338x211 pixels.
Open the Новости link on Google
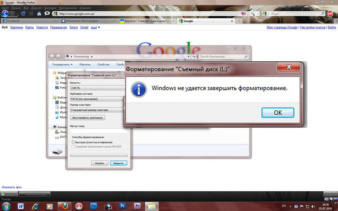click(x=42, y=28)
